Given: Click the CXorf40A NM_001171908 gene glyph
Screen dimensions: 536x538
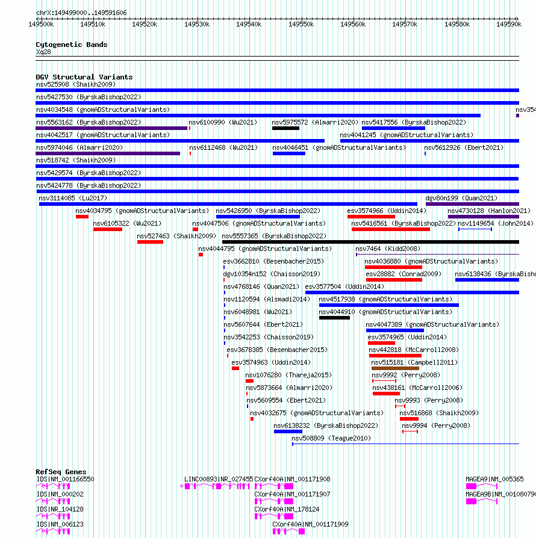Looking at the screenshot, I should [x=274, y=486].
